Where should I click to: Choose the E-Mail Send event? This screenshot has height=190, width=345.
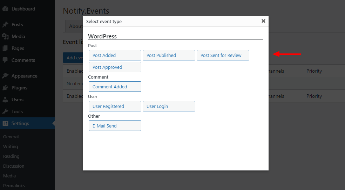pyautogui.click(x=115, y=126)
